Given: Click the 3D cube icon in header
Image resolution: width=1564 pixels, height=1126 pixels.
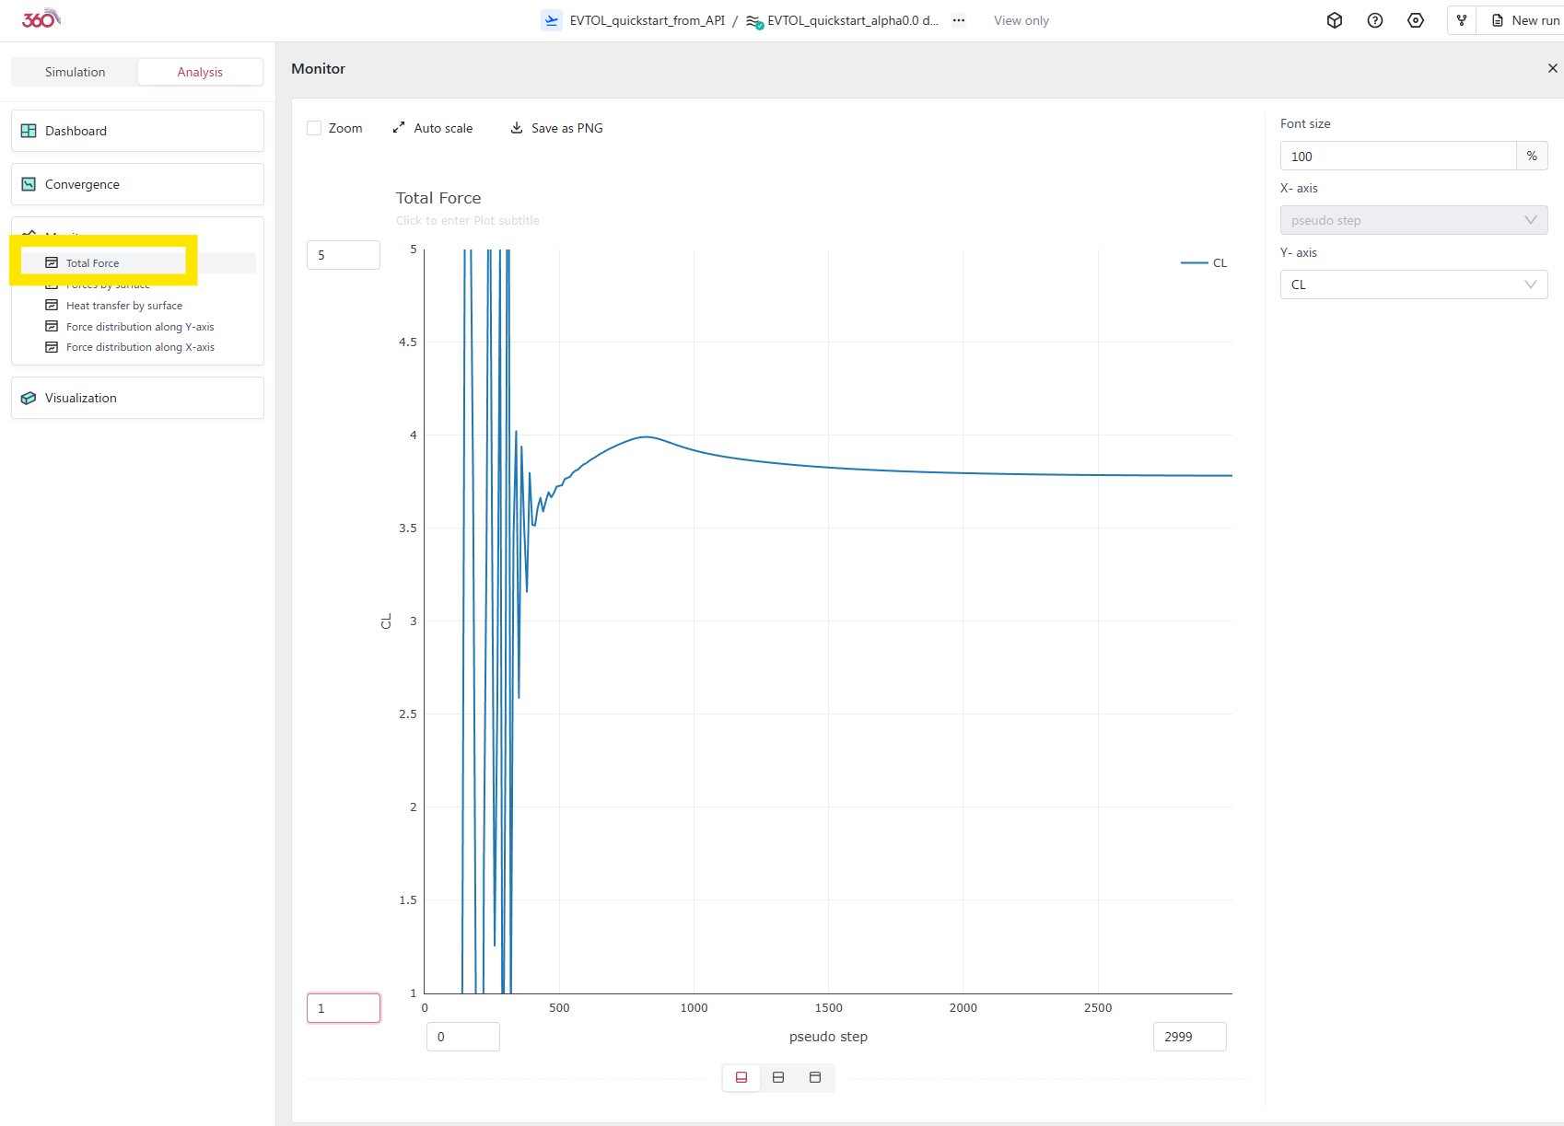Looking at the screenshot, I should click(x=1334, y=20).
